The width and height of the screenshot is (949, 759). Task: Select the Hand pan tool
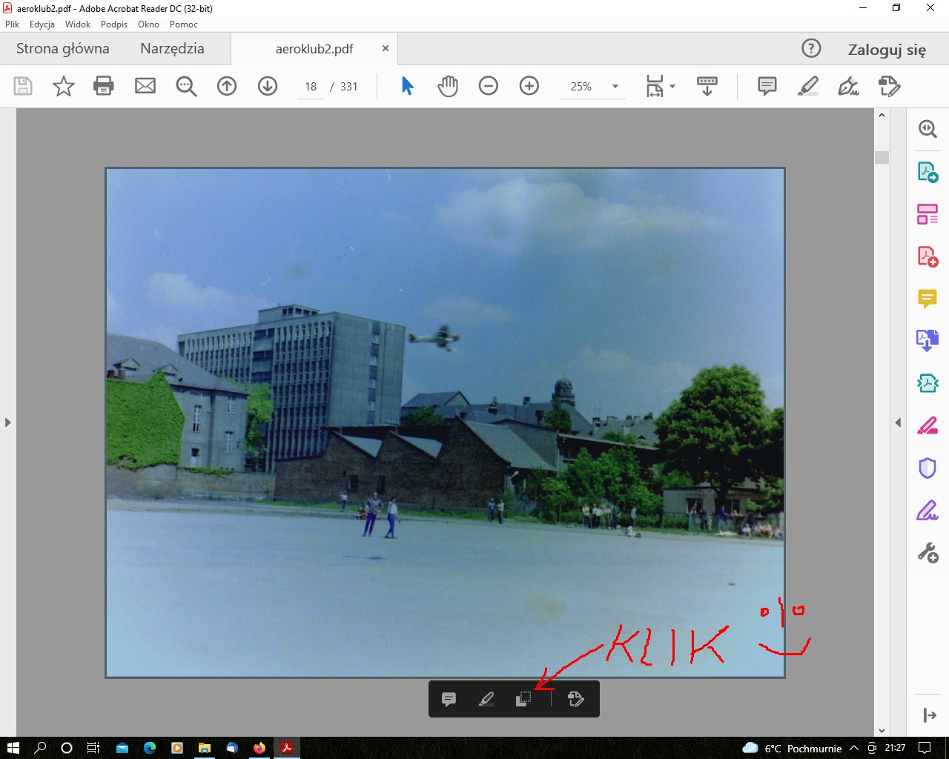[448, 86]
